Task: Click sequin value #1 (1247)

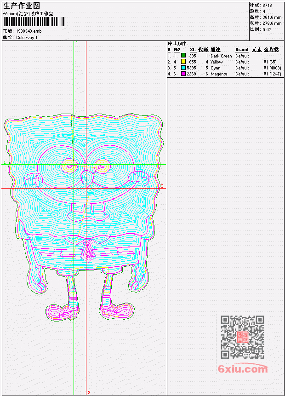Action: 272,74
